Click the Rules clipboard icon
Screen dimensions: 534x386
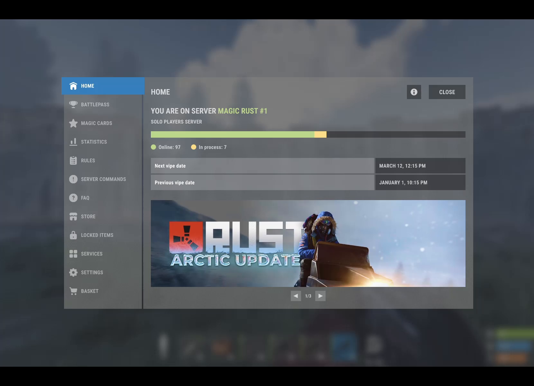click(x=73, y=161)
